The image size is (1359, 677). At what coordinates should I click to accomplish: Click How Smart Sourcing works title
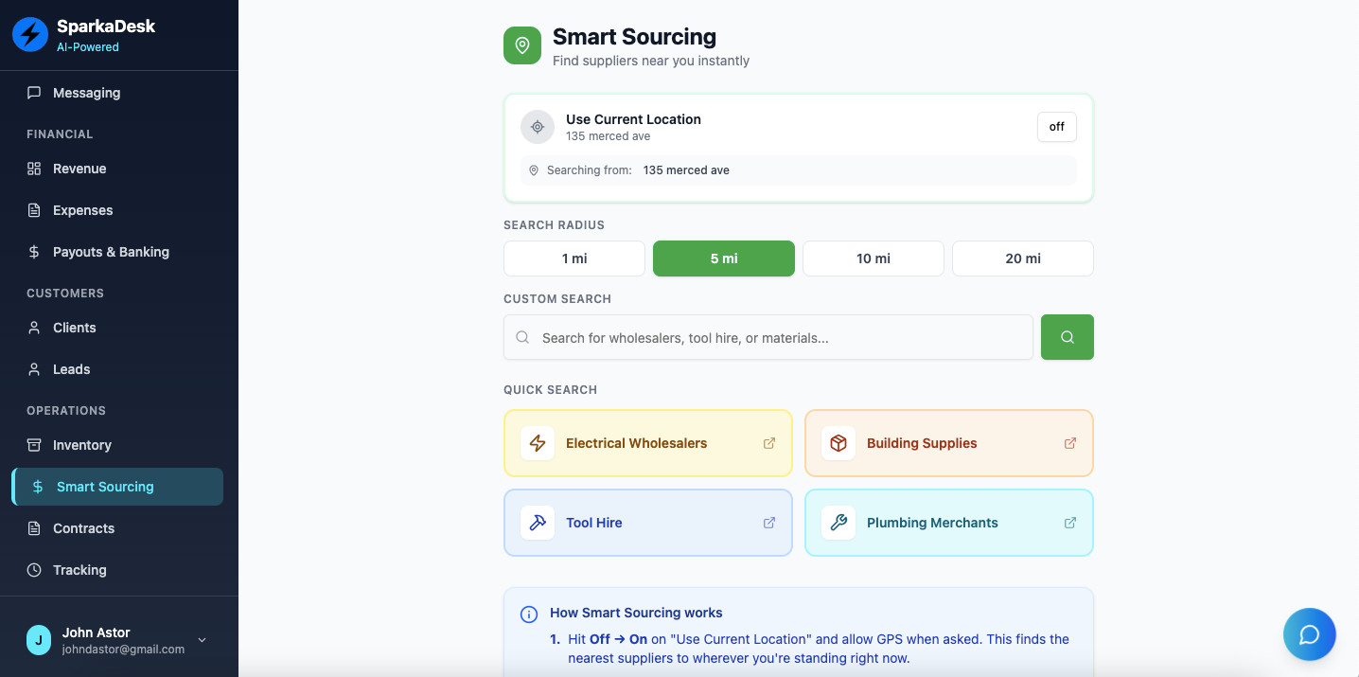pyautogui.click(x=636, y=613)
